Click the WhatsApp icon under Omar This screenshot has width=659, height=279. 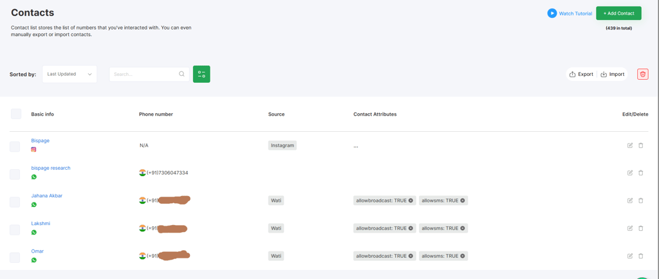[33, 260]
